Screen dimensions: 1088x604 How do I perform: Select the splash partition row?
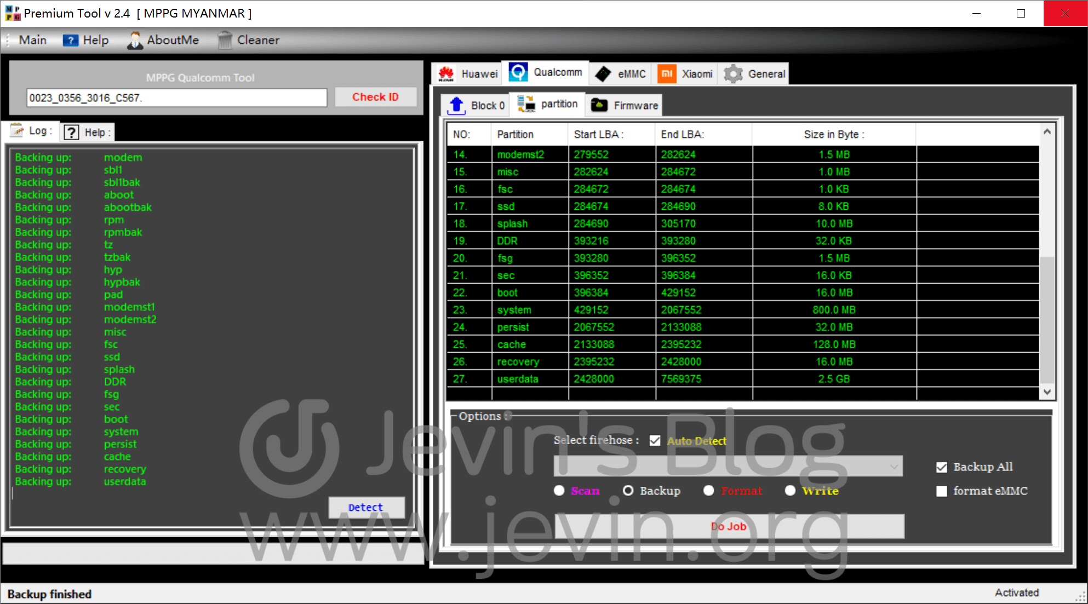coord(743,223)
